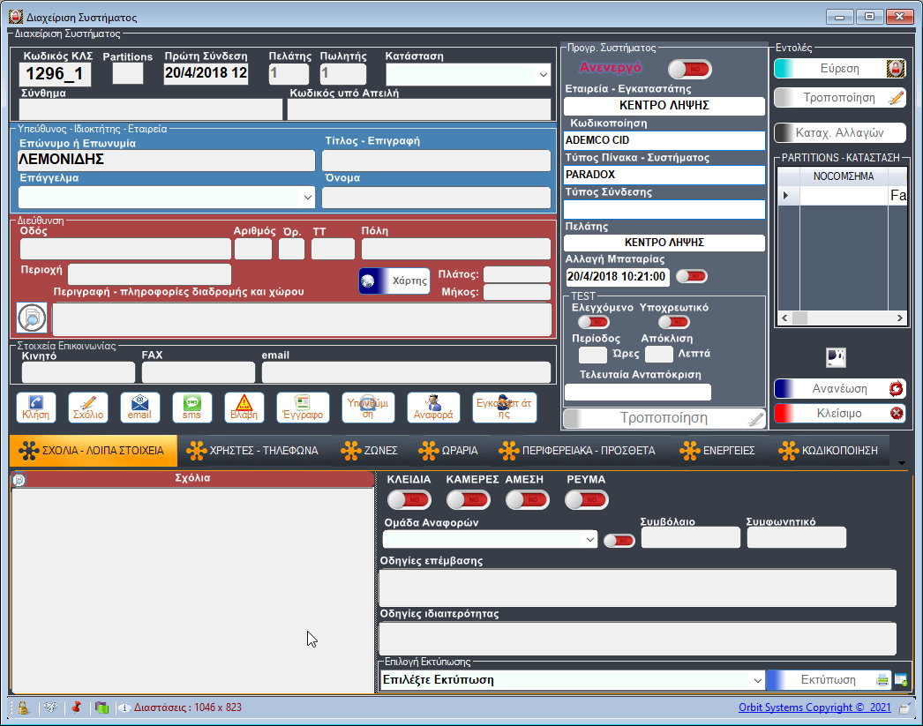Click the magnifier icon beside route description

[x=32, y=318]
